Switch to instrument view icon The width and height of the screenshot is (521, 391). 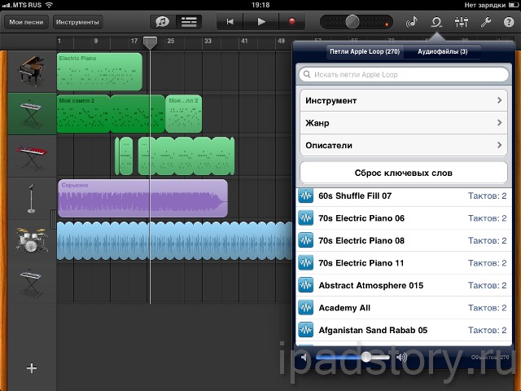click(x=163, y=22)
